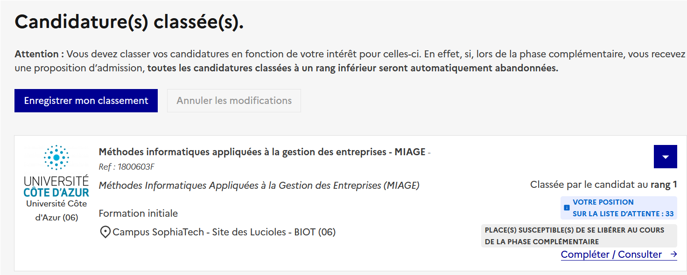Click the bold automatically abandoned warning sentence

353,68
